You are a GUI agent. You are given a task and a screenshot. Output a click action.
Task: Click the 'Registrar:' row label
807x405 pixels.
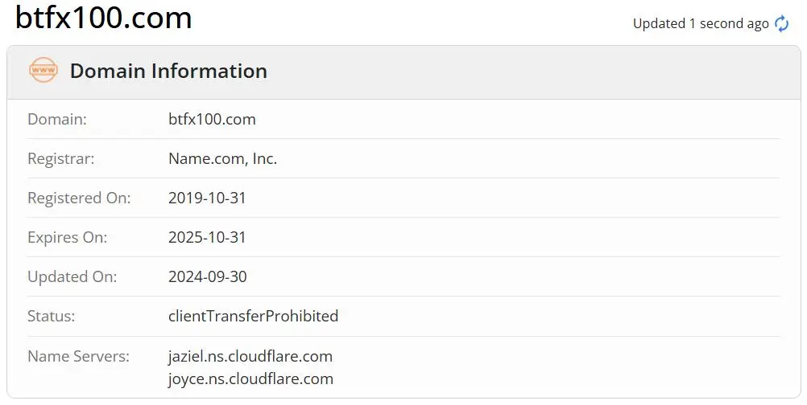[x=60, y=158]
